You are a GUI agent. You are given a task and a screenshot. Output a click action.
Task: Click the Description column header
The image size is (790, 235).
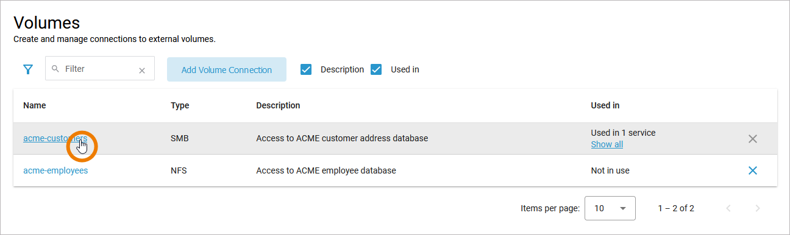[278, 105]
